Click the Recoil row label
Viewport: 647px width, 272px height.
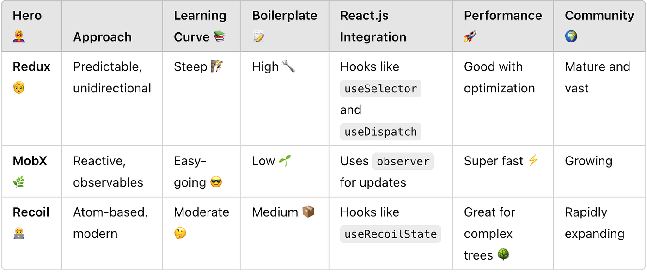click(x=31, y=212)
